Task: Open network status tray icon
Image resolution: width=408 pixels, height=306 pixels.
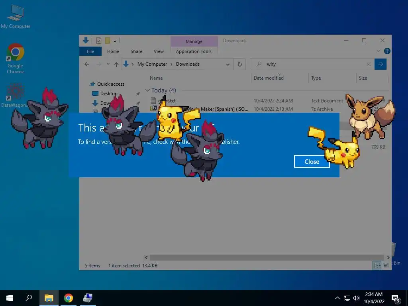Action: pos(347,298)
